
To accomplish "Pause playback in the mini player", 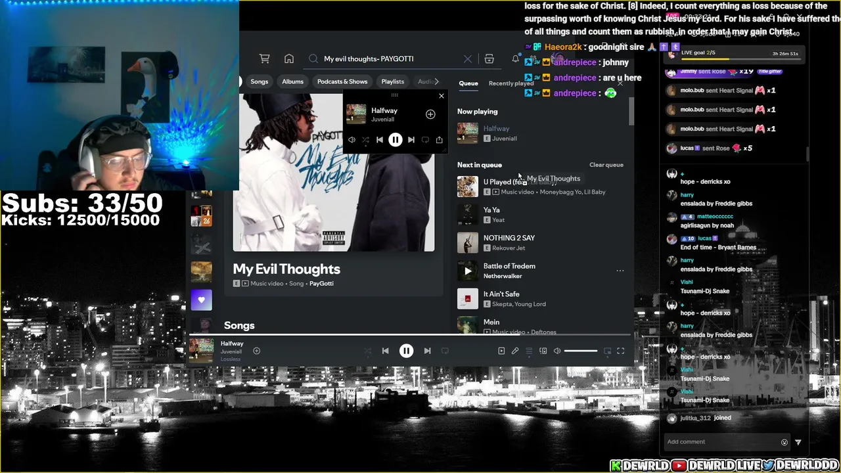I will 395,140.
